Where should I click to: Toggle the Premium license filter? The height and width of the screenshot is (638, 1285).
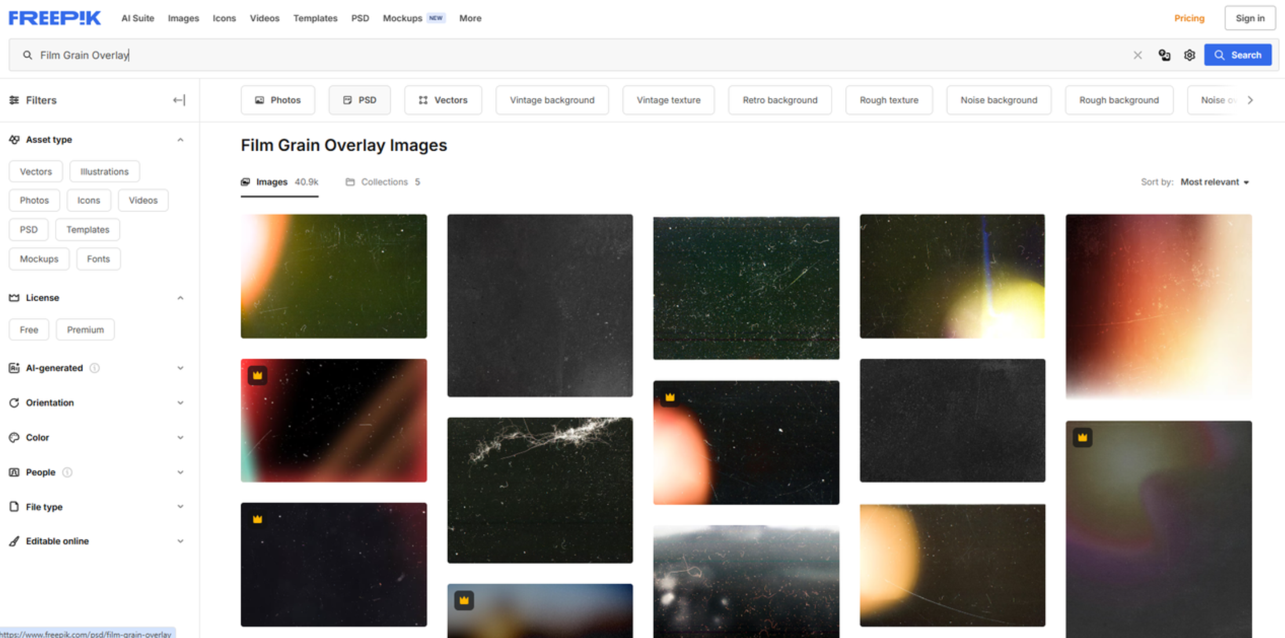pyautogui.click(x=85, y=330)
